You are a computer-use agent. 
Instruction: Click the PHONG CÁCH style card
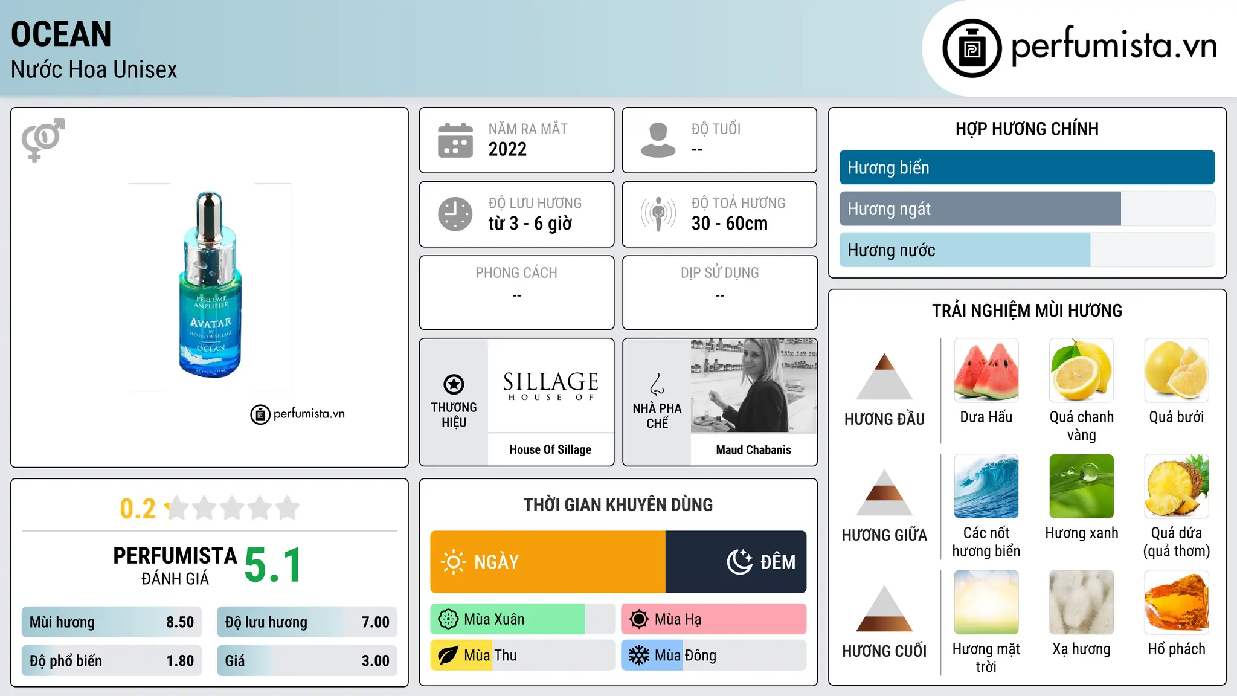(516, 292)
